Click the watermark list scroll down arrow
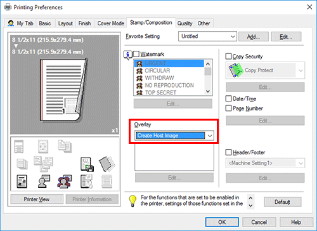317x231 pixels. [208, 91]
